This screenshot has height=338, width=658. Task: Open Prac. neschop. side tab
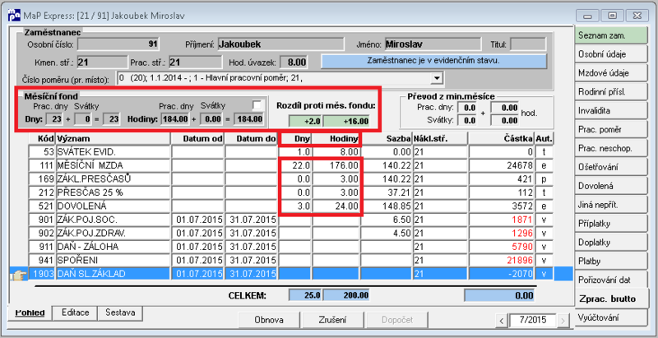tap(611, 149)
